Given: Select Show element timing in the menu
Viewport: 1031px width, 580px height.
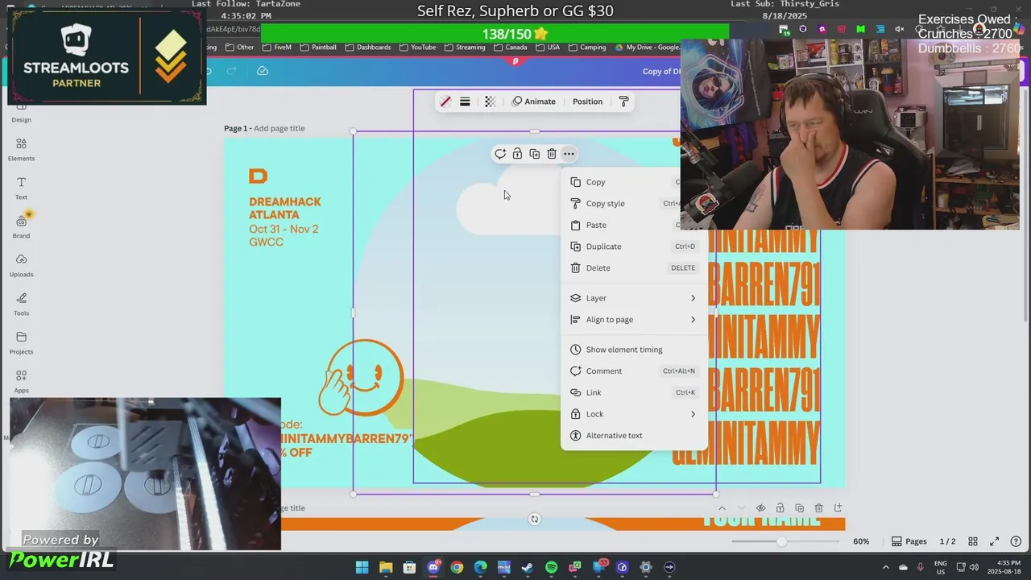Looking at the screenshot, I should point(634,350).
